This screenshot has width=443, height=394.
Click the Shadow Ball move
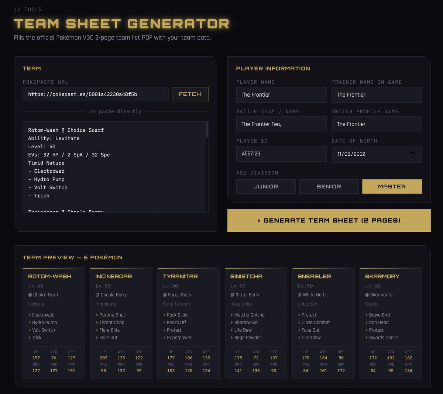point(247,322)
